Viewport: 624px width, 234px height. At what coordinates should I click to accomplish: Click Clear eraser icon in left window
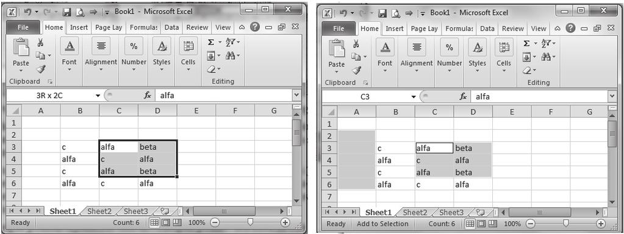[x=211, y=69]
